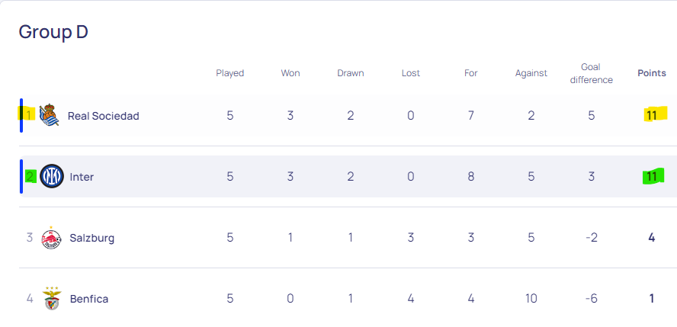Screen dimensions: 677x327
Task: Click the Lost column header
Action: tap(411, 73)
